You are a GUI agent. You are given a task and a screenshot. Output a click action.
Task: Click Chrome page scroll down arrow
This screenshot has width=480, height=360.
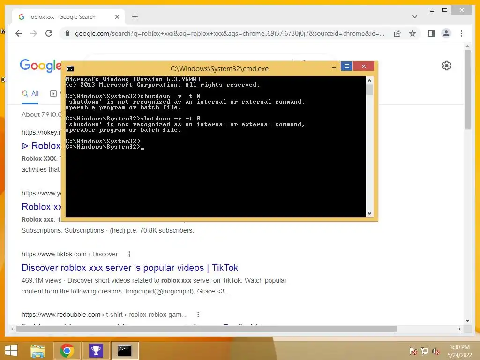tap(467, 321)
